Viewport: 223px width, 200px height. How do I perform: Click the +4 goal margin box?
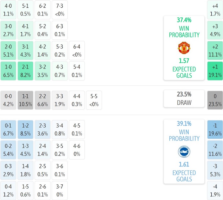pos(215,10)
